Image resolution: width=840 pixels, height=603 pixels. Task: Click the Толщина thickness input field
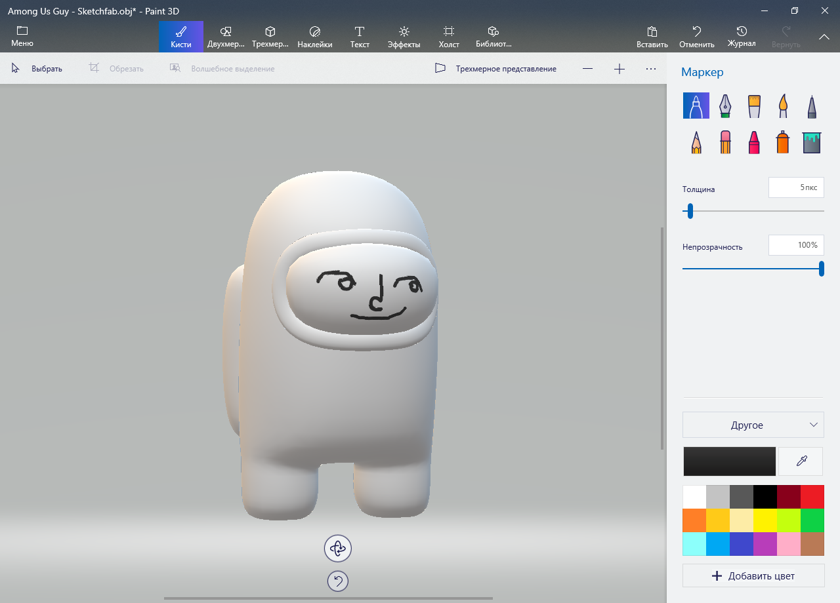click(795, 187)
